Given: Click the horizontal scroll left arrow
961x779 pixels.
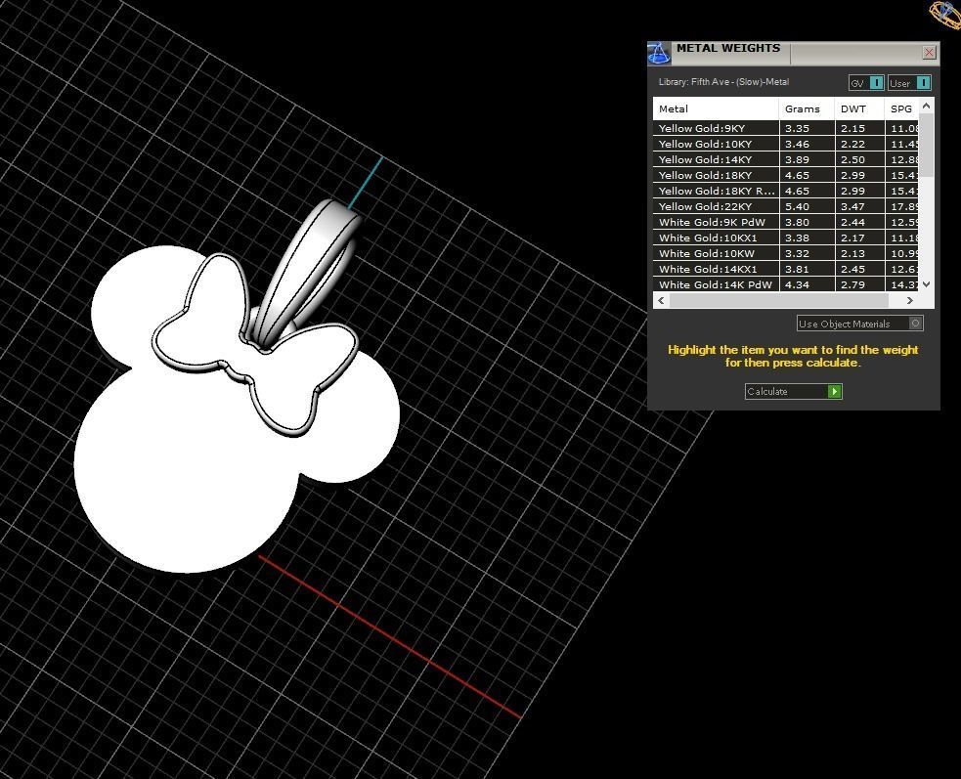Looking at the screenshot, I should [x=661, y=300].
